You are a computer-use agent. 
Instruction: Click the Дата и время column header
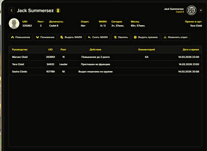point(191,50)
